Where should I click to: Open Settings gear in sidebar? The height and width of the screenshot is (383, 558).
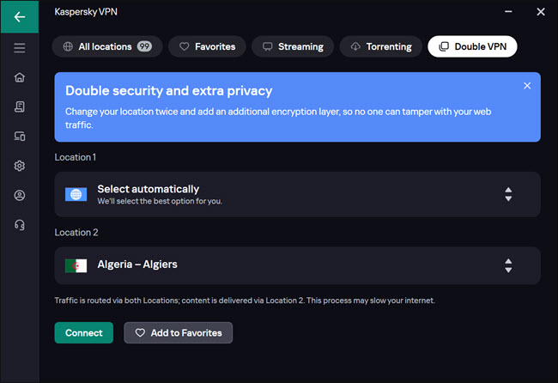19,166
